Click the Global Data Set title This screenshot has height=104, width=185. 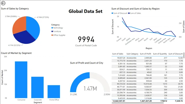[86, 11]
